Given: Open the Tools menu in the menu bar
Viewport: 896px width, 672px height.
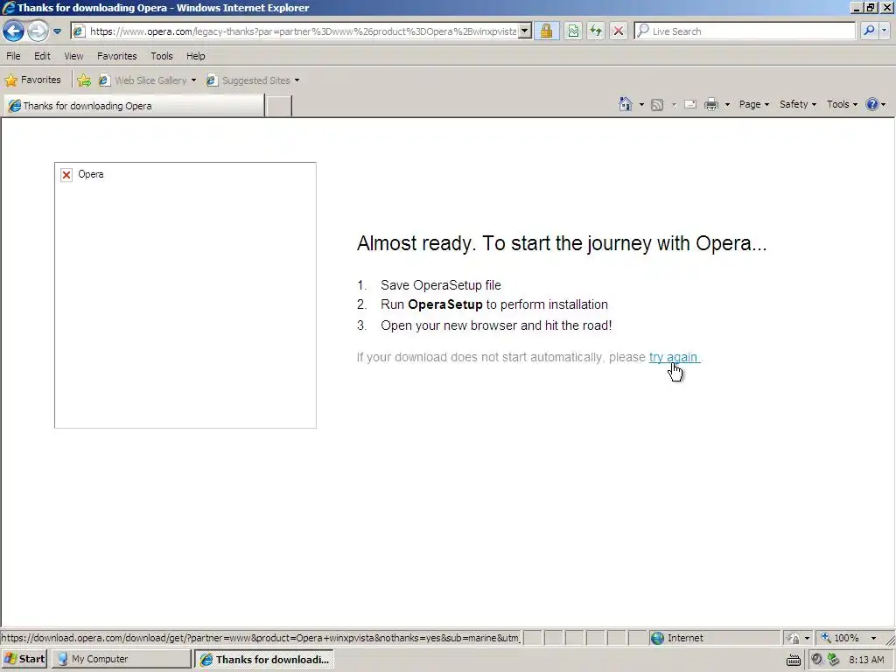Looking at the screenshot, I should 162,56.
